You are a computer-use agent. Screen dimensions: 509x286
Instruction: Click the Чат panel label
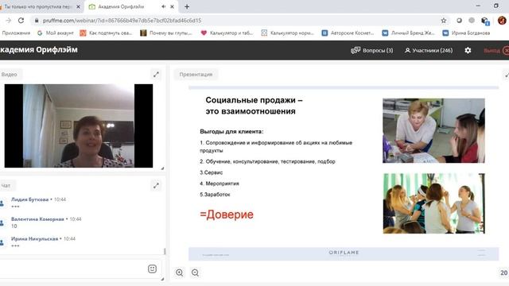point(6,185)
